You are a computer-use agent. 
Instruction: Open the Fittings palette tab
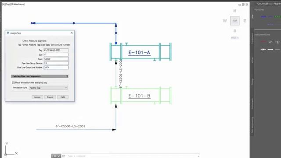coord(252,82)
